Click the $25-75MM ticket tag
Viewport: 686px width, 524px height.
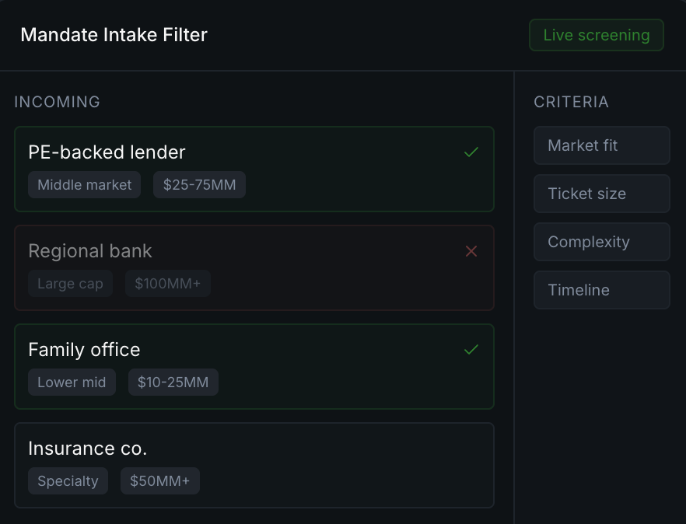coord(199,185)
